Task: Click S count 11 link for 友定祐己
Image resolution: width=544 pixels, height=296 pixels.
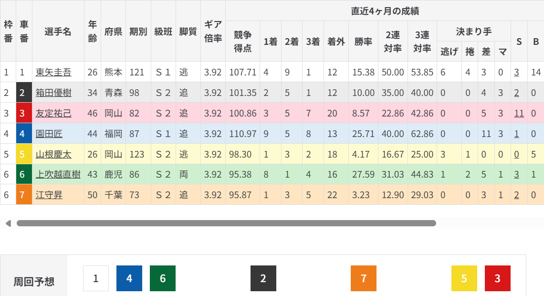Action: click(519, 114)
